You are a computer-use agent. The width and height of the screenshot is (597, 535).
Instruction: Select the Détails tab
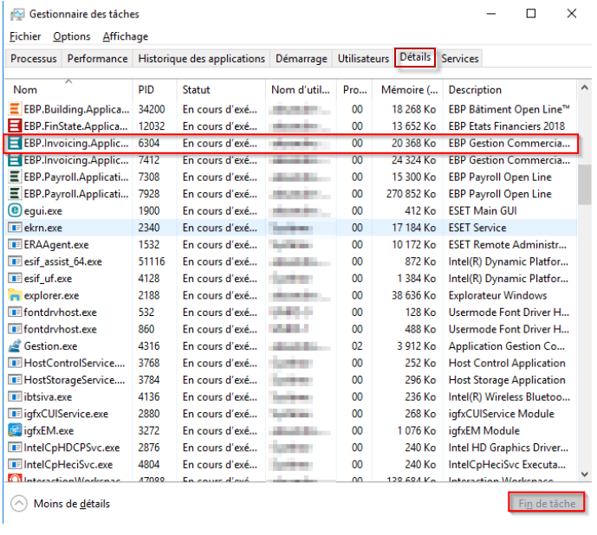coord(415,57)
